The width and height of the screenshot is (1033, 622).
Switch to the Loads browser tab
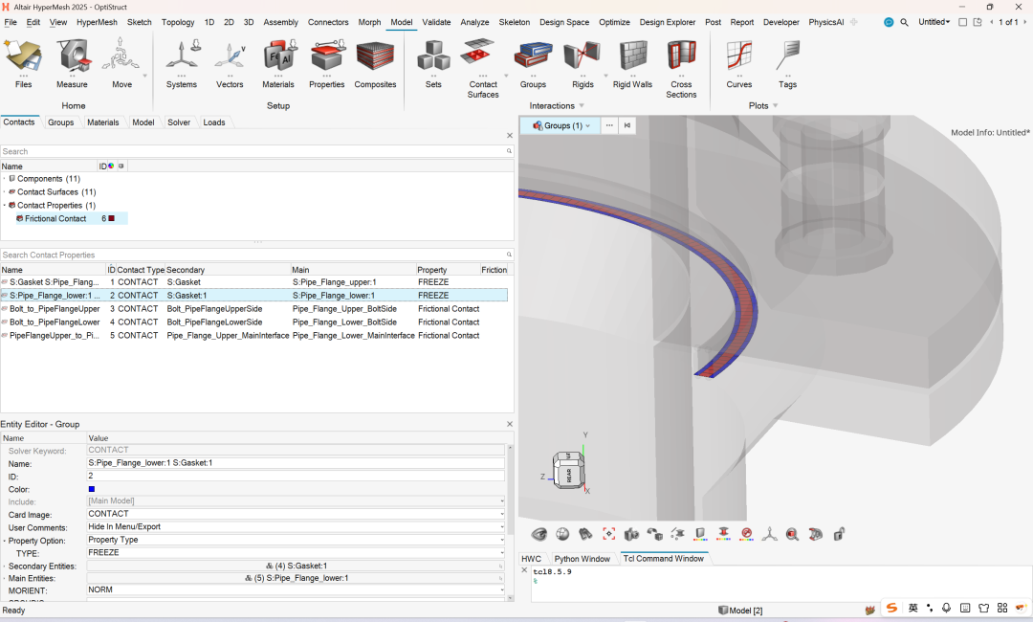(x=213, y=122)
